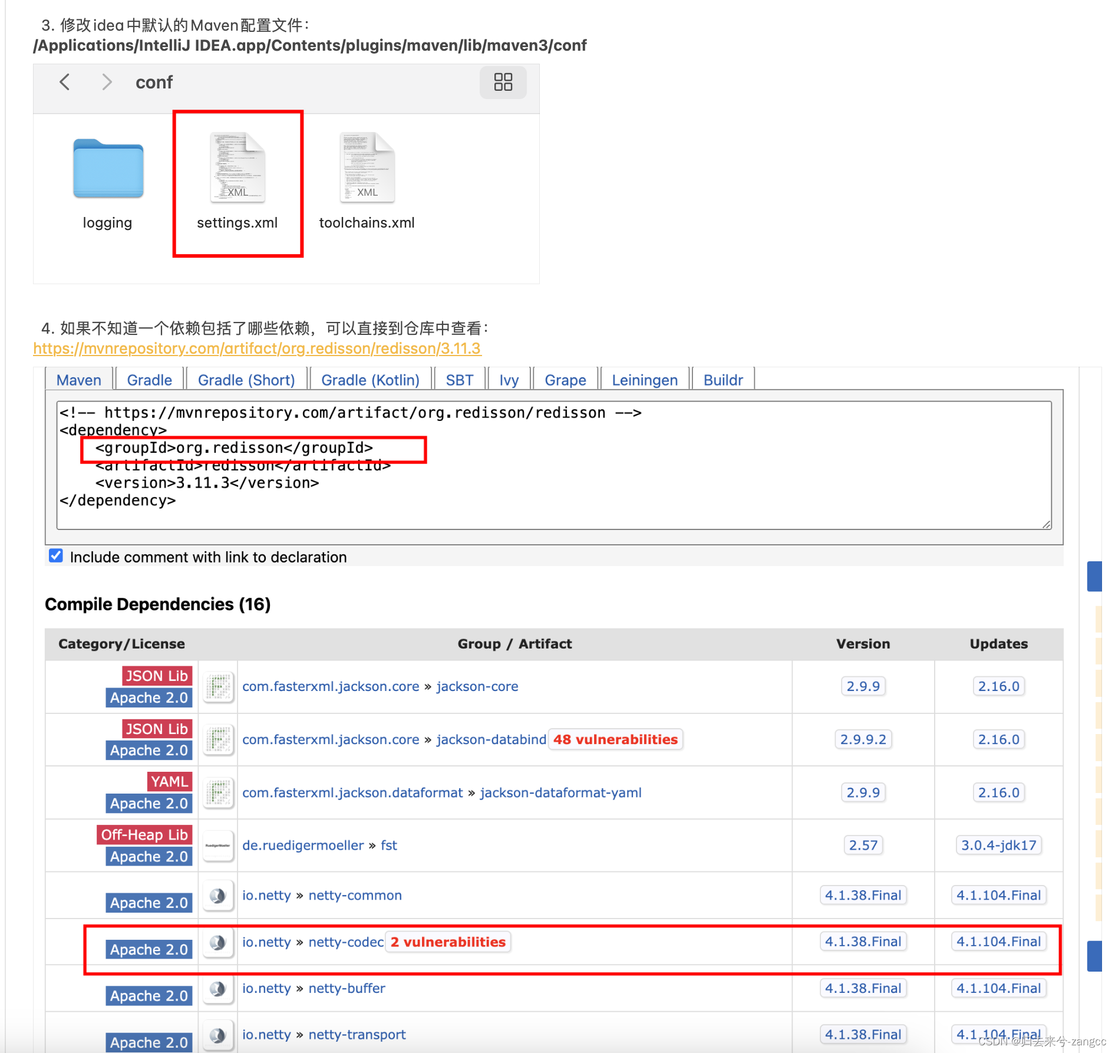Open the netty-codec artifact link
This screenshot has width=1115, height=1053.
pyautogui.click(x=346, y=942)
